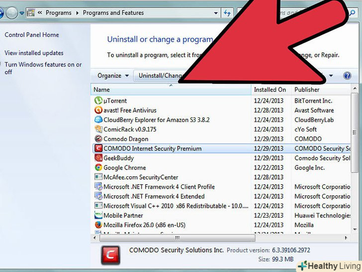The image size is (362, 272).
Task: Click the vertical scrollbar up arrow
Action: (x=355, y=89)
